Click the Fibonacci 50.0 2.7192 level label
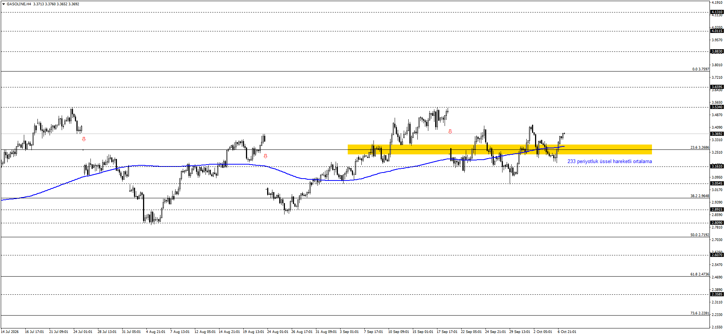725x336 pixels. tap(700, 235)
